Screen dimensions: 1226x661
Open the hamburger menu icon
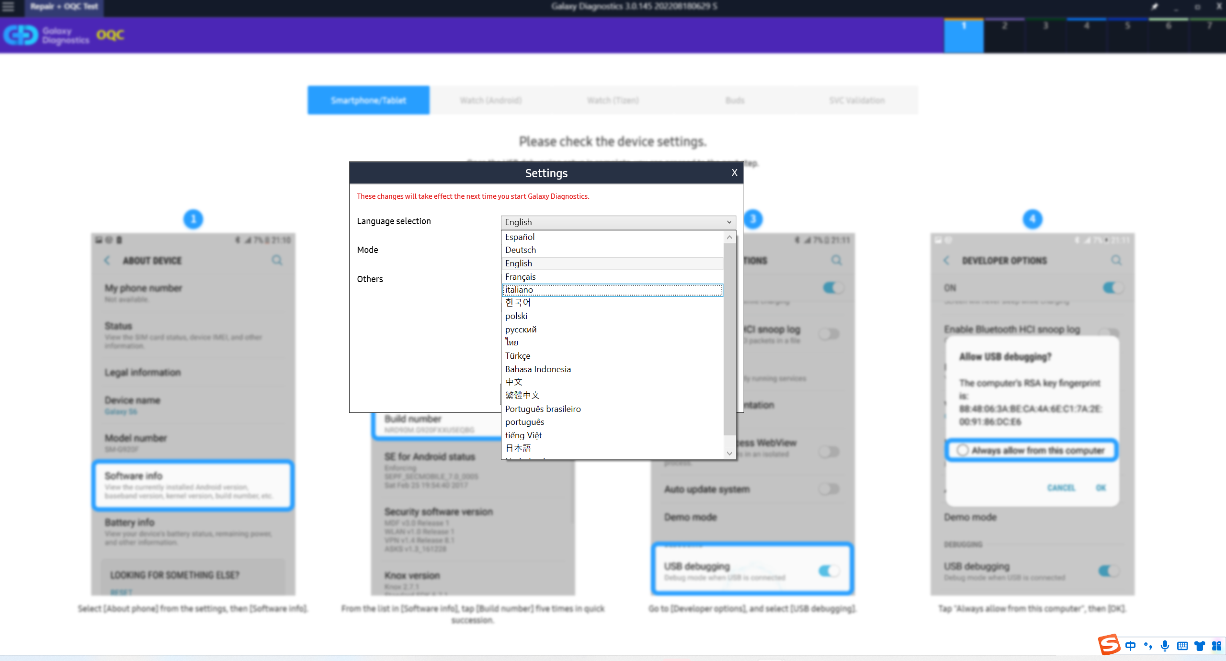9,7
